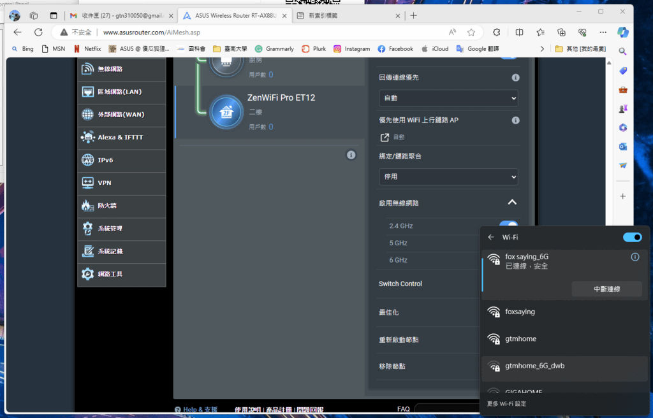Viewport: 653px width, 418px height.
Task: Open the 外部網路(WAN) menu item
Action: click(x=122, y=115)
